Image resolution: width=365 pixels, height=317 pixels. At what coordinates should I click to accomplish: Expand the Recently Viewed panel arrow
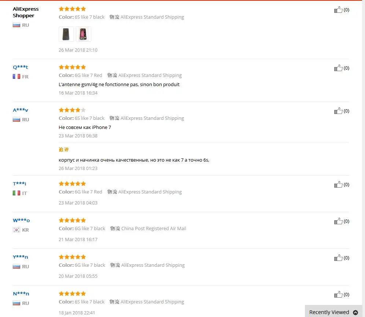point(355,312)
